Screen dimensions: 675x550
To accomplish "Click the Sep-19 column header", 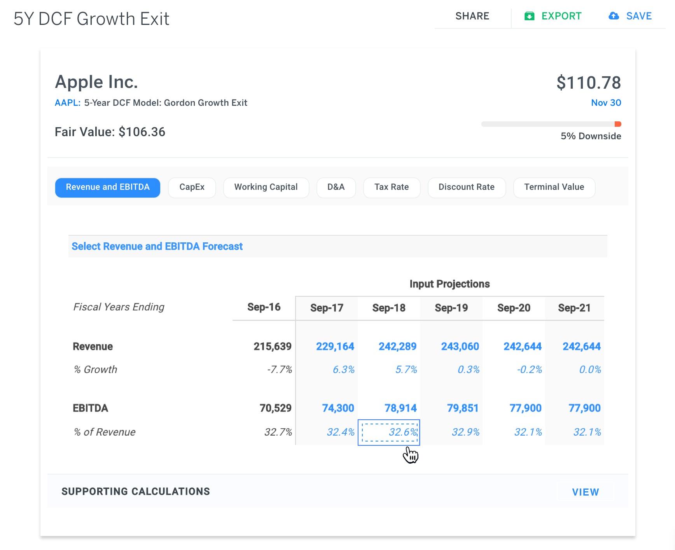I will (x=451, y=308).
